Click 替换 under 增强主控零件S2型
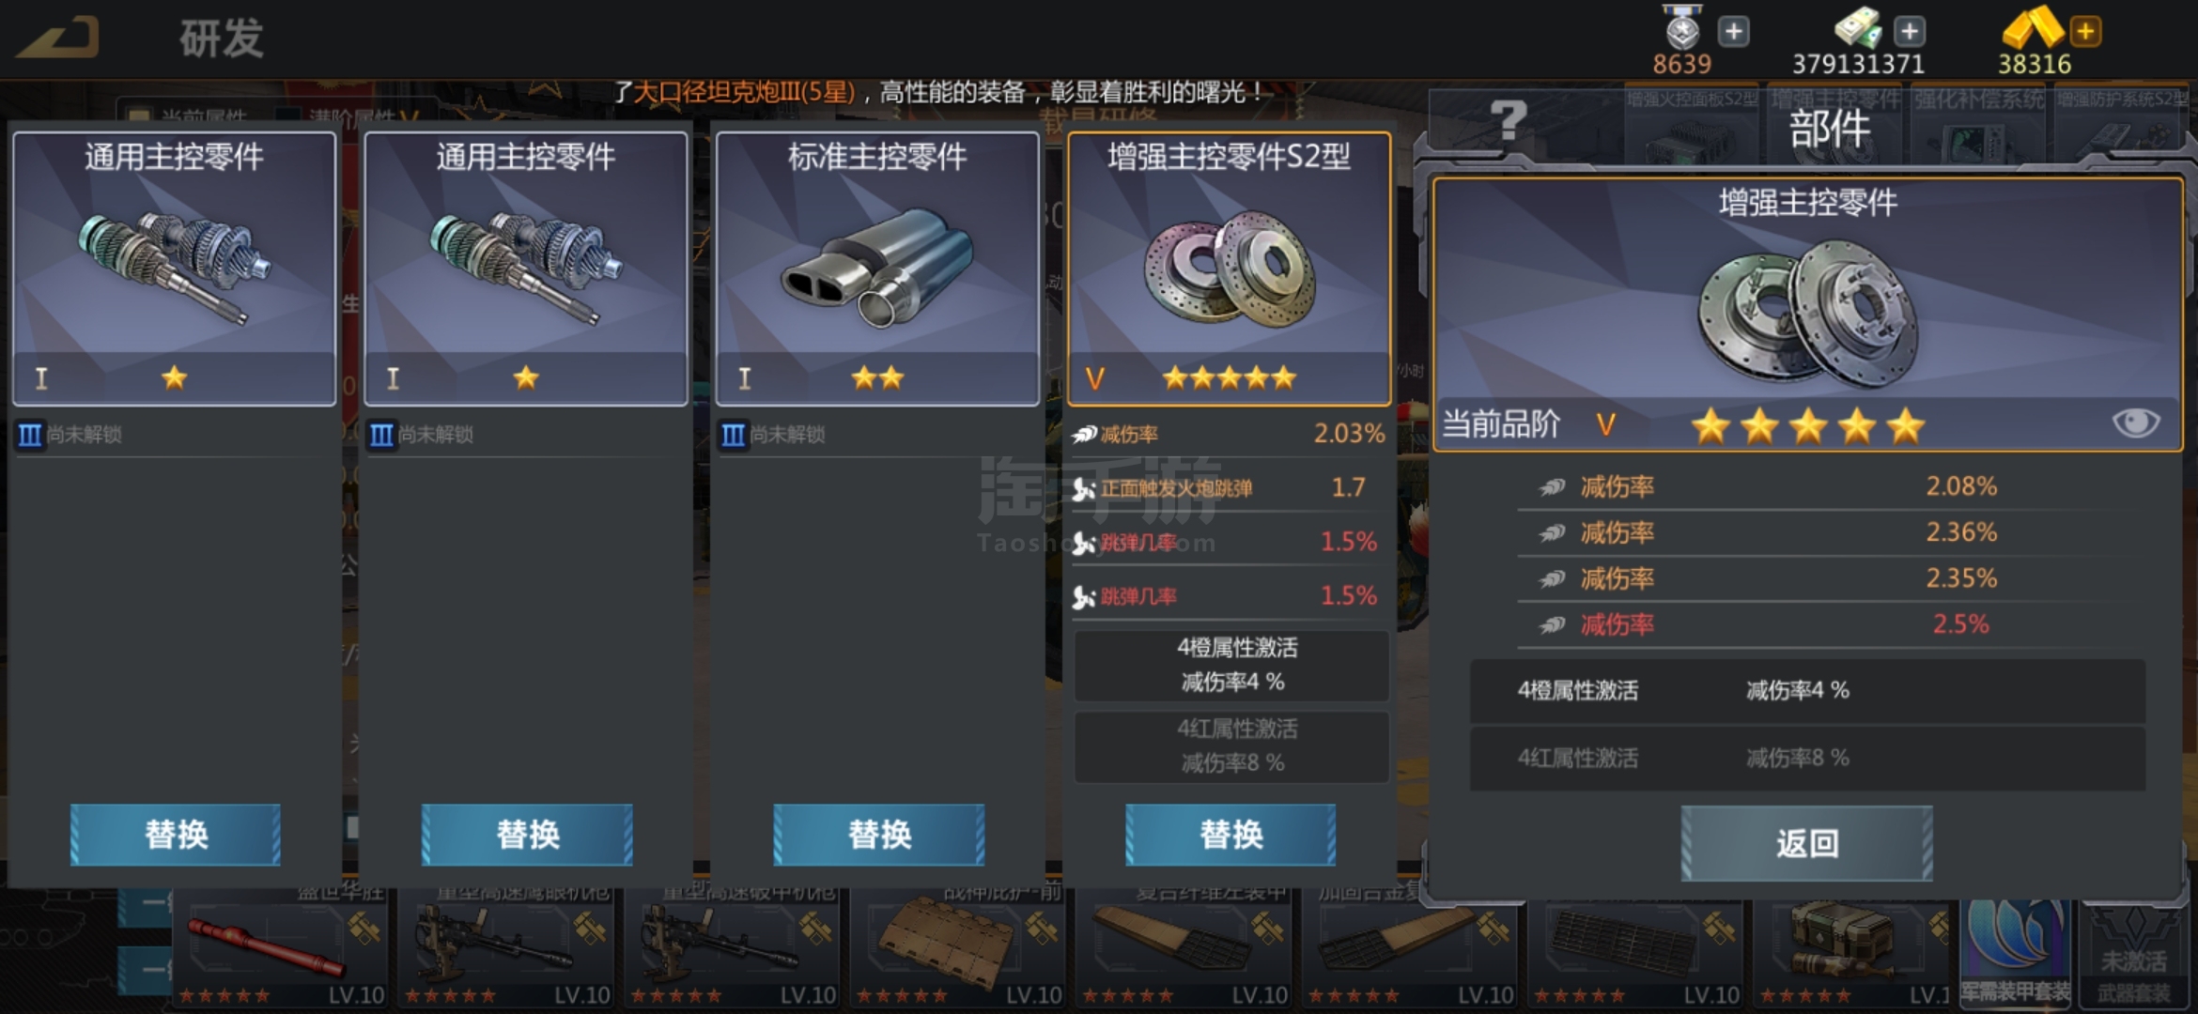The width and height of the screenshot is (2198, 1014). click(x=1231, y=835)
